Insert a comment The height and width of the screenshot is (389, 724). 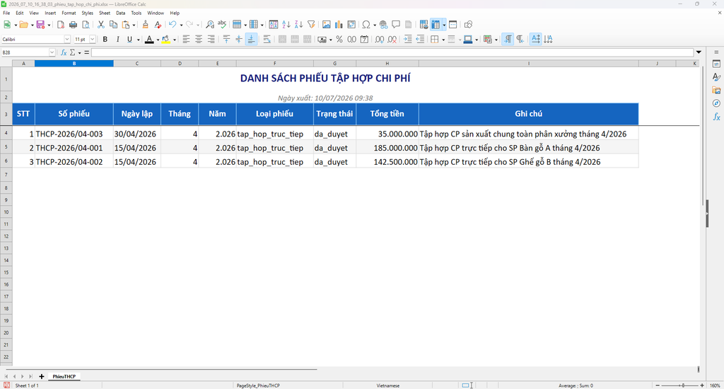(396, 25)
